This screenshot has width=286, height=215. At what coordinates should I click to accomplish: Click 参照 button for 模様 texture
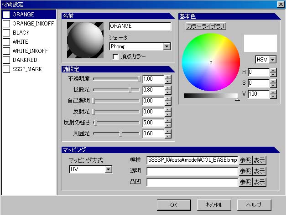(245, 160)
